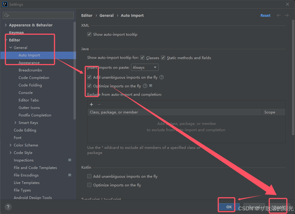
Task: Uncheck XML Show auto-import tooltip
Action: [x=89, y=34]
